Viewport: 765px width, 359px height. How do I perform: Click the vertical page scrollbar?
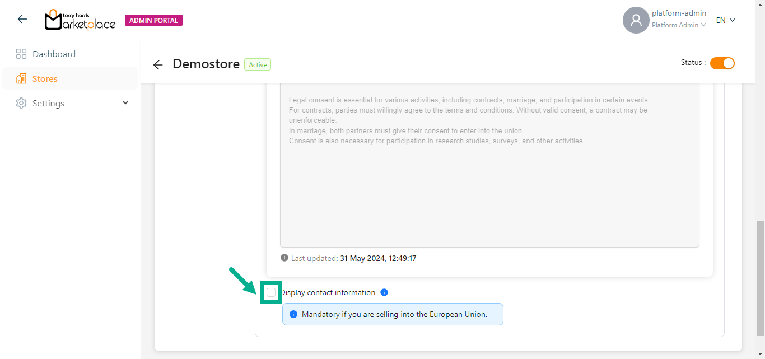(x=760, y=280)
